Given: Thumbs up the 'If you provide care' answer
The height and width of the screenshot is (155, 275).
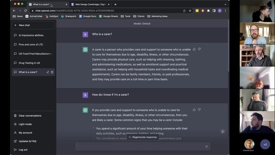Looking at the screenshot, I should coord(194,110).
